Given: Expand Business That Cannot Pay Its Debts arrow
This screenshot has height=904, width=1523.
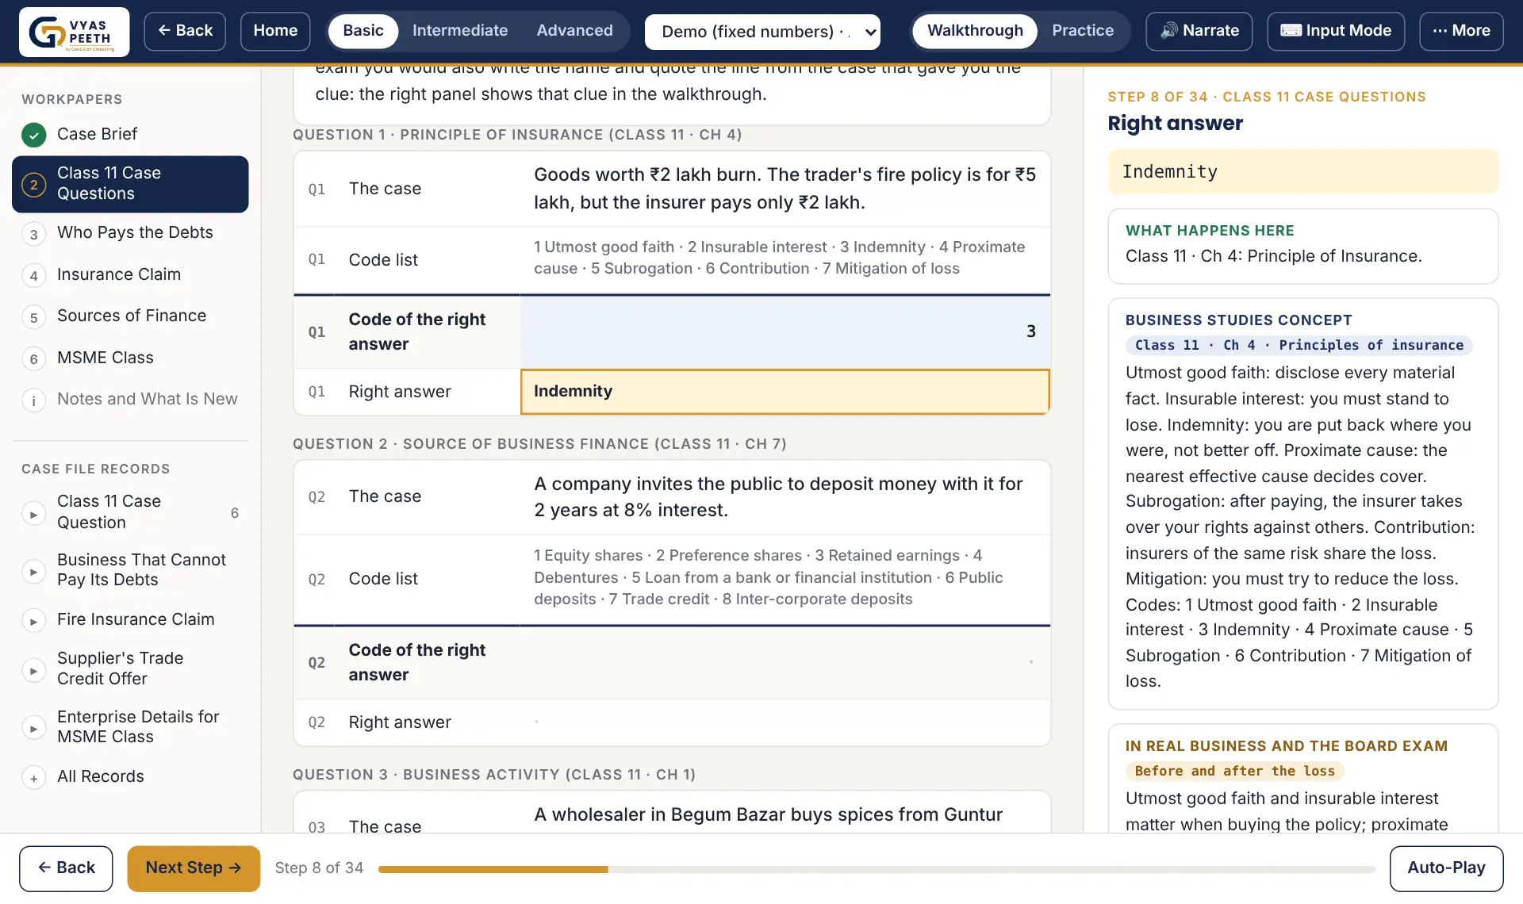Looking at the screenshot, I should pyautogui.click(x=33, y=571).
